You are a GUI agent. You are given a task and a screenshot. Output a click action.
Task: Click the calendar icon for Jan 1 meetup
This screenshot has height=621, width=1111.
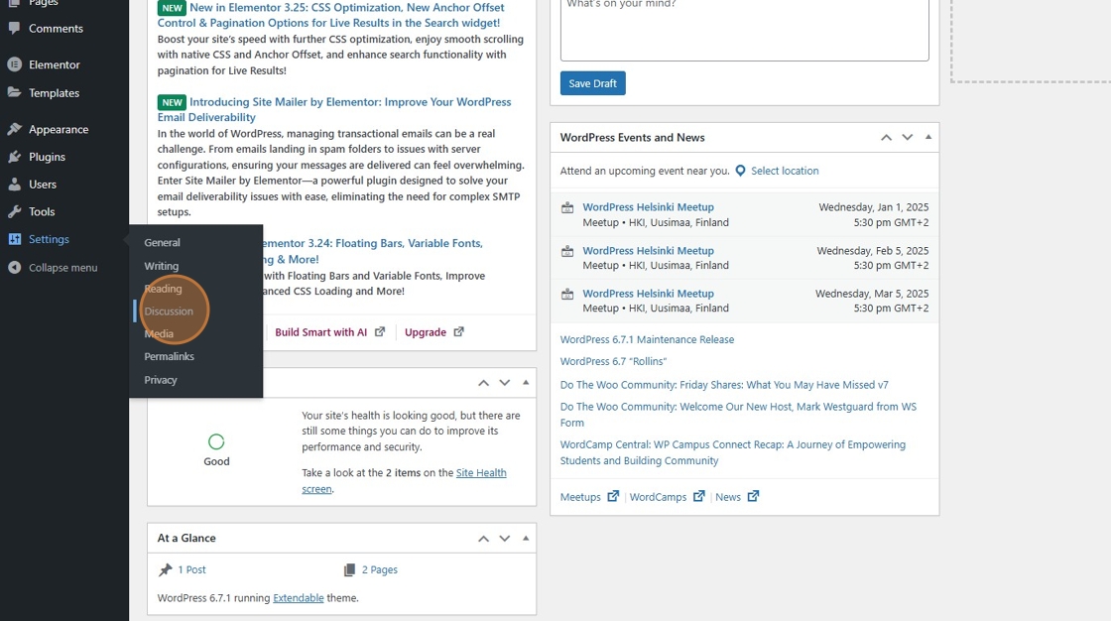567,207
